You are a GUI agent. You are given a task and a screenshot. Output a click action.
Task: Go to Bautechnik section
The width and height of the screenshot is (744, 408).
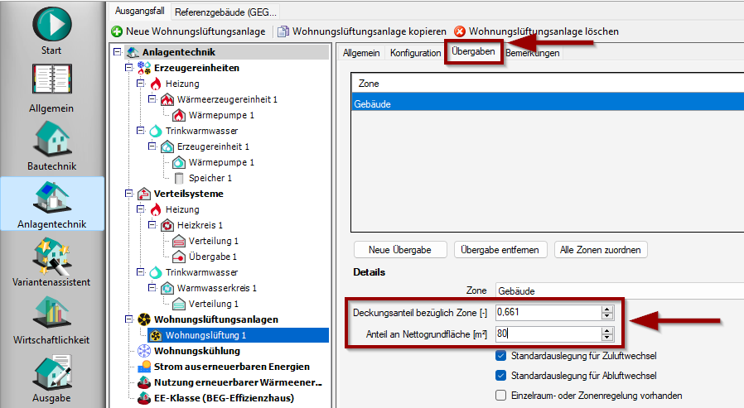51,146
